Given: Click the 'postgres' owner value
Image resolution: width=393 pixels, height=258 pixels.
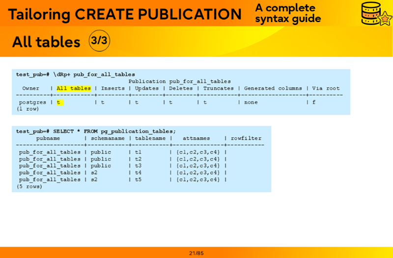Looking at the screenshot, I should pyautogui.click(x=32, y=103).
